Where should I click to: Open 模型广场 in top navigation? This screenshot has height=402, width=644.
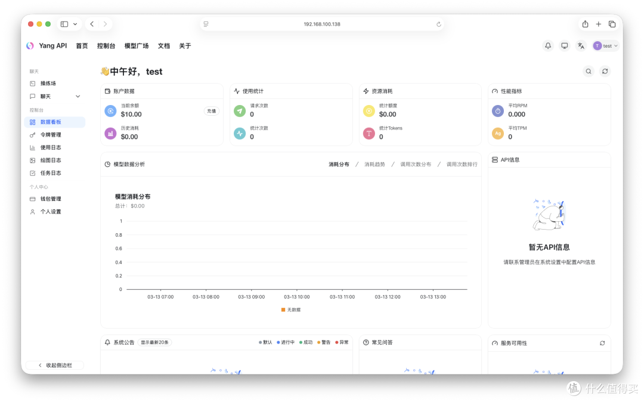(137, 46)
